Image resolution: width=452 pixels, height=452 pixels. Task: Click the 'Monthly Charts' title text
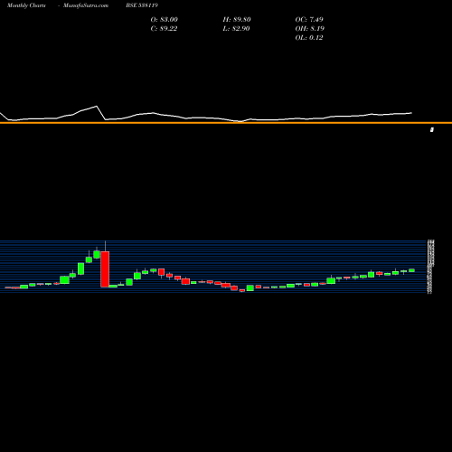tap(26, 5)
